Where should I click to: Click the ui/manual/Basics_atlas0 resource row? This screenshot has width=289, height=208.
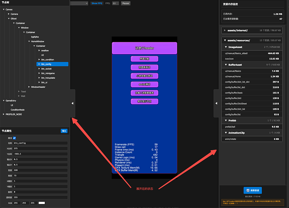(252, 53)
